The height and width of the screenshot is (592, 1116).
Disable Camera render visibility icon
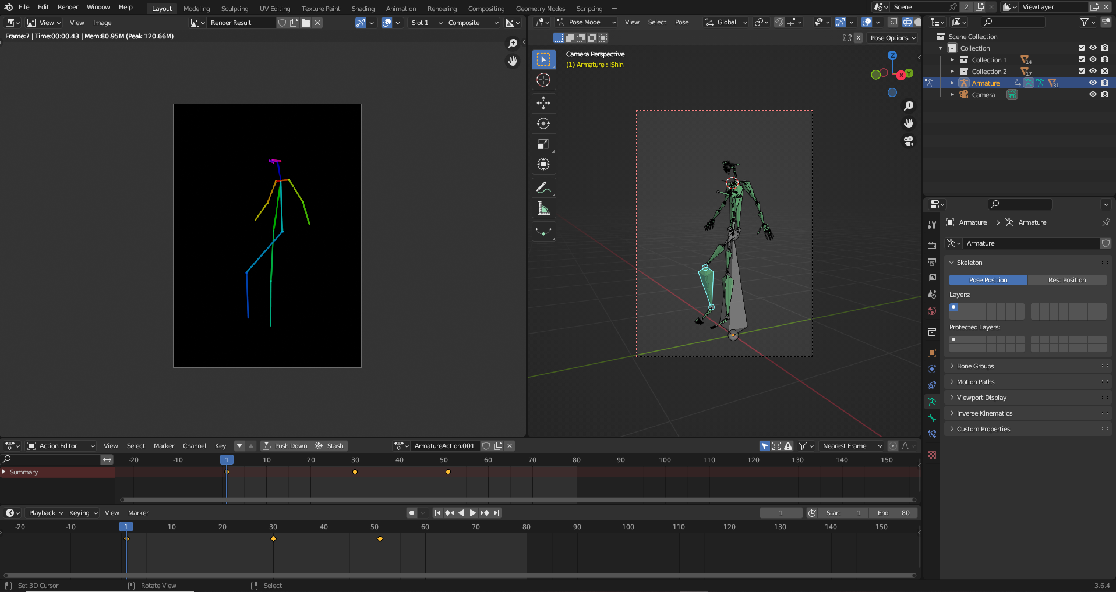(1104, 95)
